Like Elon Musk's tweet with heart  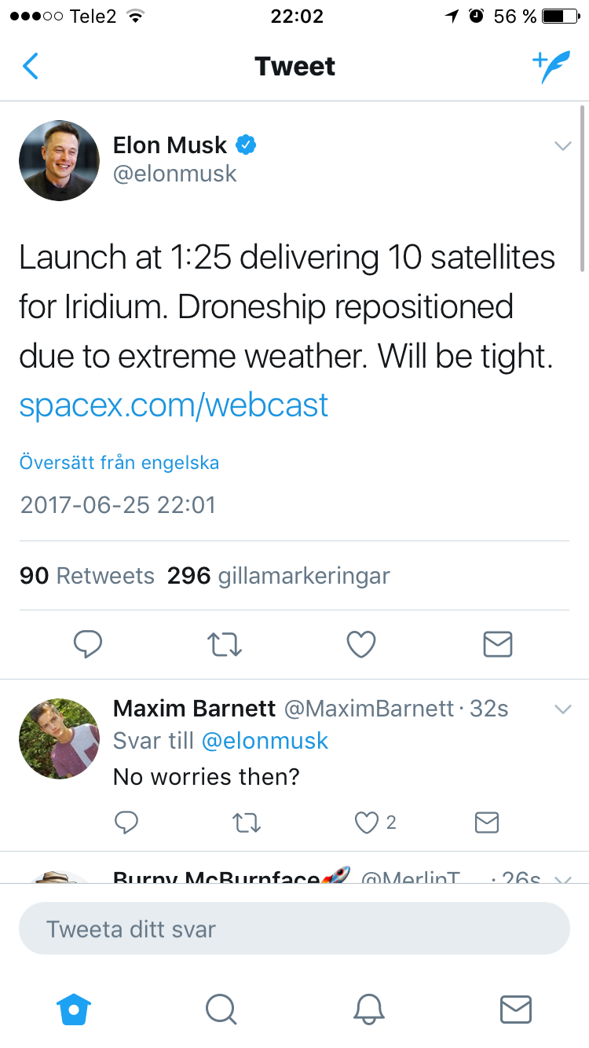(361, 644)
